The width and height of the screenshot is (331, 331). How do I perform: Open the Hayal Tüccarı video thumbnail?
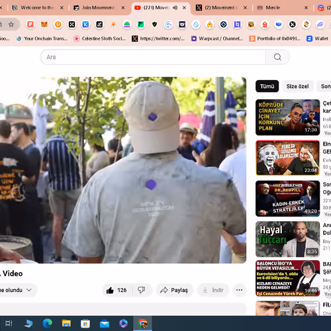287,239
